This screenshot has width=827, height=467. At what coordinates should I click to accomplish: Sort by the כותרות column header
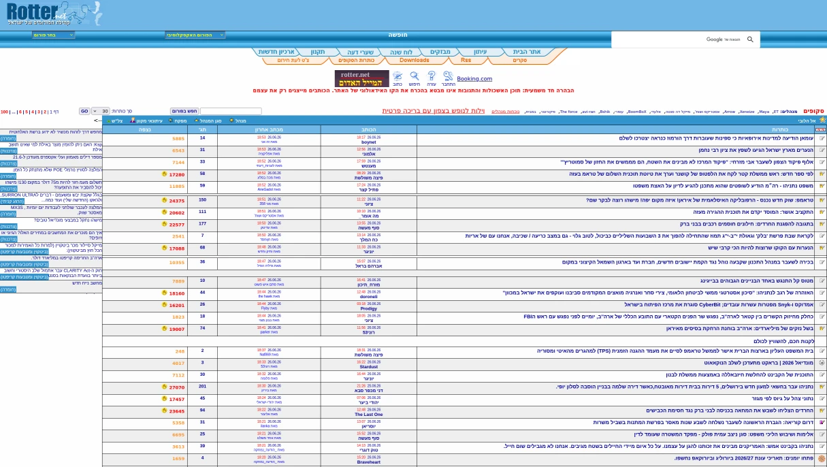pos(779,129)
